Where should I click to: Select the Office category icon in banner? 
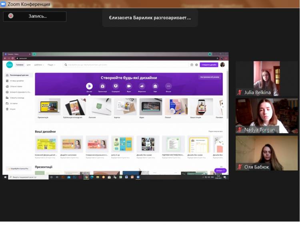tap(155, 86)
